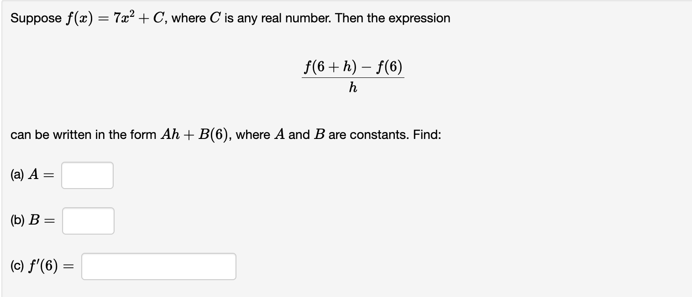Select the wide answer box for part (c)
Viewport: 692px width, 297px height.
[x=158, y=266]
